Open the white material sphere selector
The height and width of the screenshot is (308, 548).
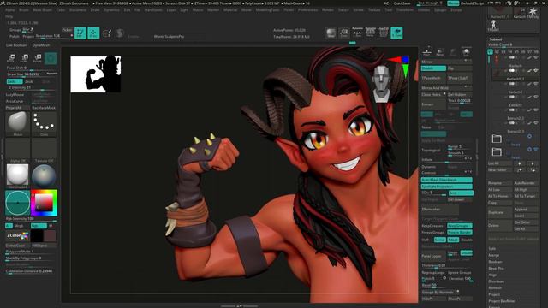click(x=17, y=175)
